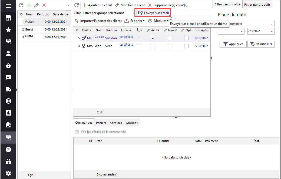Select the Guest group row

[44, 29]
